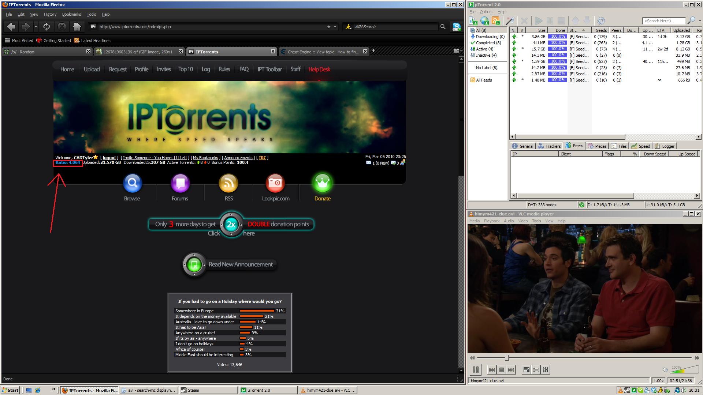
Task: Show VLC playlist button
Action: click(536, 370)
